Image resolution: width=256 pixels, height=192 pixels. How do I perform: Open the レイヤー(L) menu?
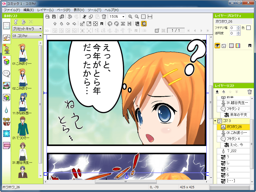click(45, 10)
